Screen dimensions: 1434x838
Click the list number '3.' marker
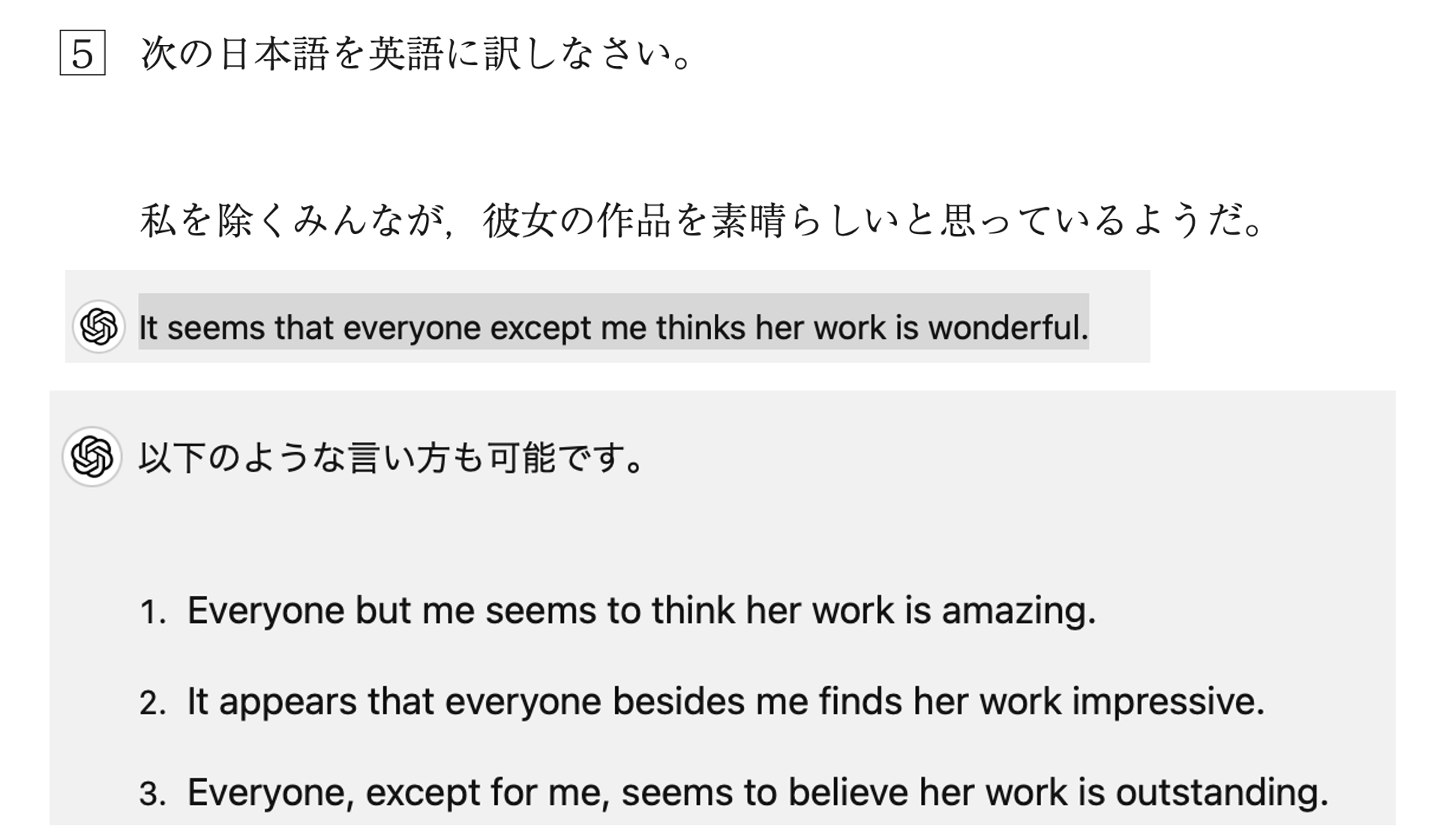point(153,794)
